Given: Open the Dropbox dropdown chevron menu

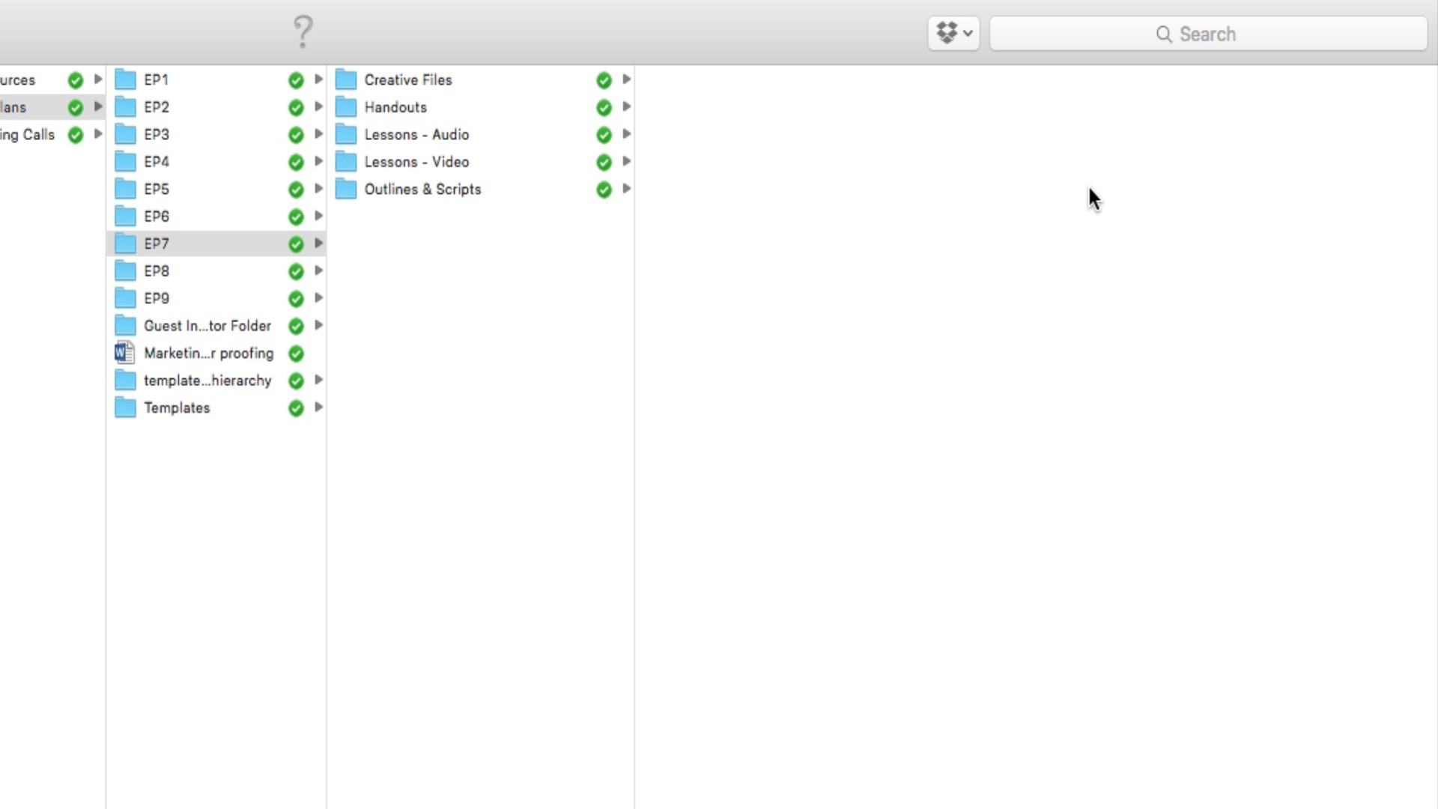Looking at the screenshot, I should (x=968, y=33).
